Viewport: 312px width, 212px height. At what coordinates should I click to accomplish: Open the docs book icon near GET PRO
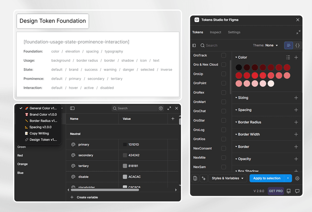[289, 191]
